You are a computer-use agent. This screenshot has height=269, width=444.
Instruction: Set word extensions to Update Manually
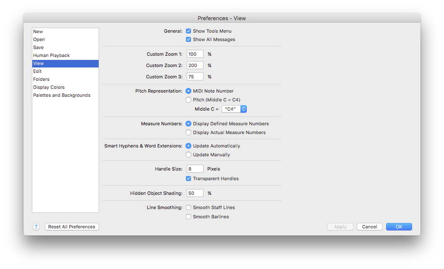[x=188, y=155]
